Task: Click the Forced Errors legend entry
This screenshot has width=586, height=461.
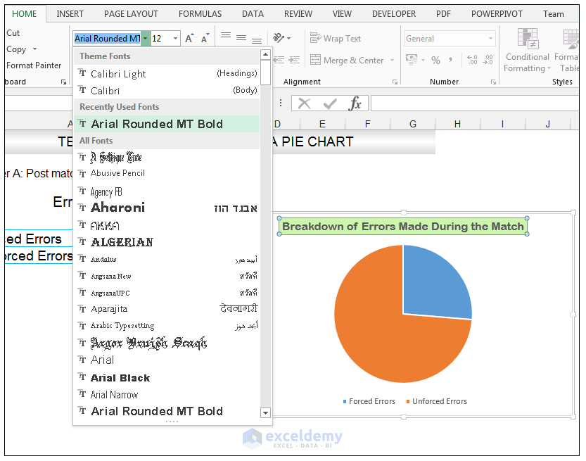Action: coord(369,401)
